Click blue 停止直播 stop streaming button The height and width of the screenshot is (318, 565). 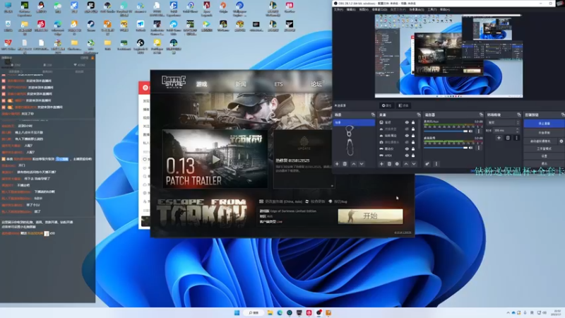click(x=544, y=123)
